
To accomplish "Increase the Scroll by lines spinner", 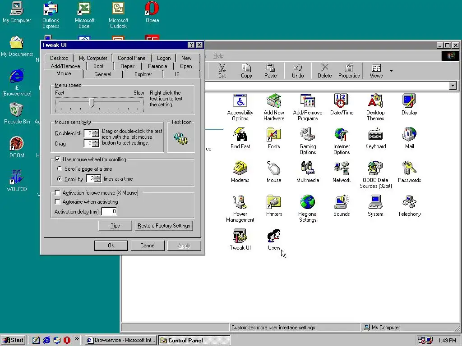I will pos(98,177).
